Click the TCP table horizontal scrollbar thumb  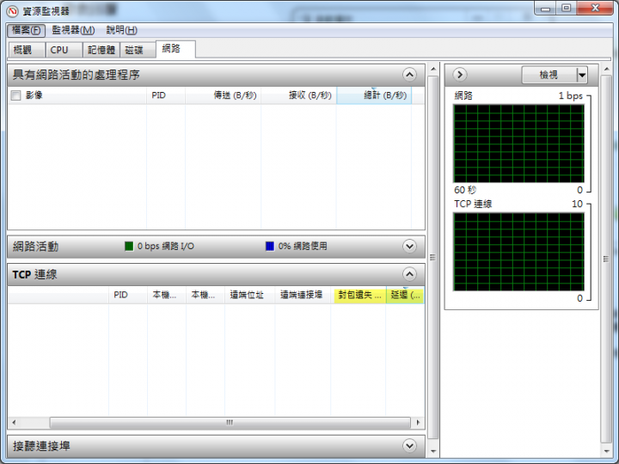tap(230, 423)
